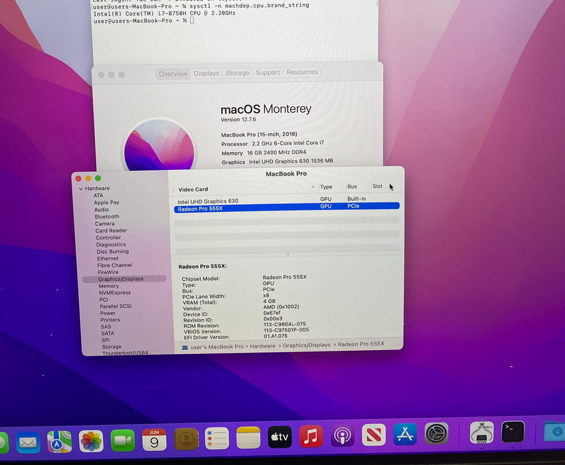Launch Notes app in dock
565x465 pixels.
click(248, 437)
